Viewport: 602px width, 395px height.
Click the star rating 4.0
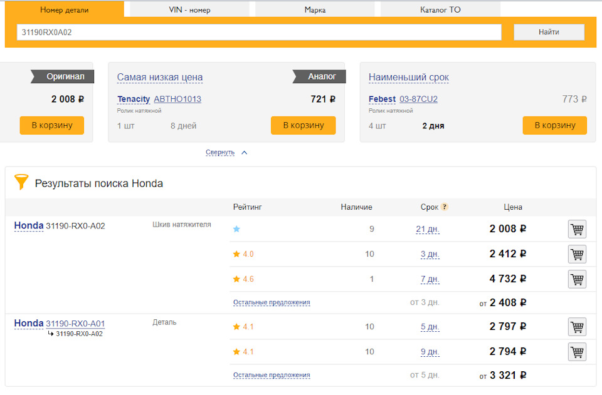coord(243,254)
